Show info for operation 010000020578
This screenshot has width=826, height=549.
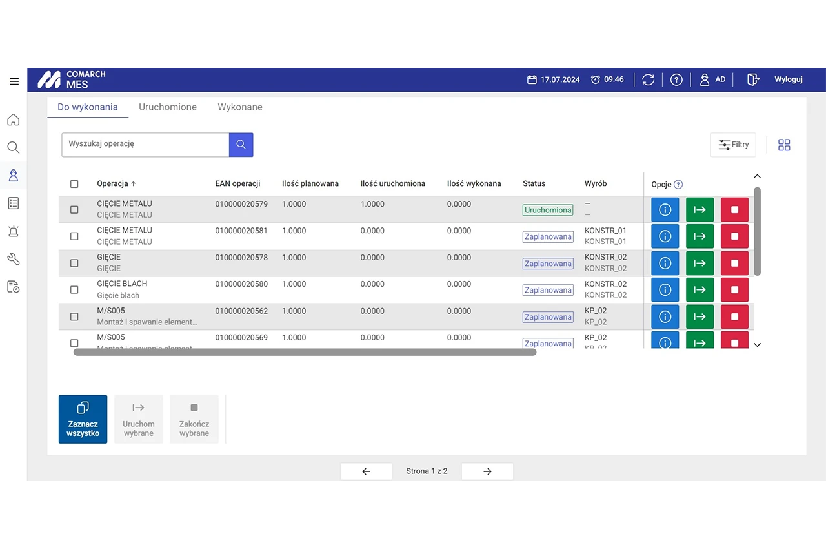click(665, 264)
